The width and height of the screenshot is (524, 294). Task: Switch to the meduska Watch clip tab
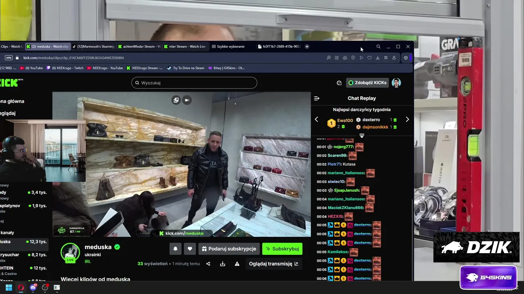[x=48, y=47]
